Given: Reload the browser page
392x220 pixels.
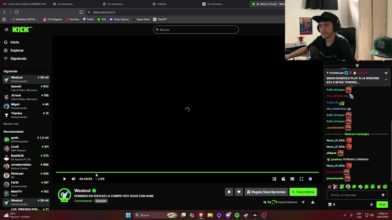Looking at the screenshot, I should pyautogui.click(x=17, y=12).
